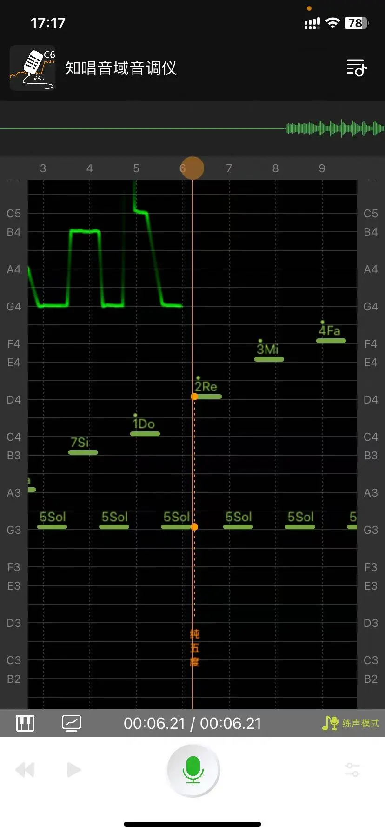Tap the play button
Image resolution: width=385 pixels, height=834 pixels.
coord(73,770)
